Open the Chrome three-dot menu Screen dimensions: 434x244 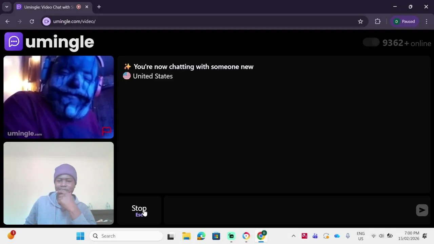click(x=427, y=21)
